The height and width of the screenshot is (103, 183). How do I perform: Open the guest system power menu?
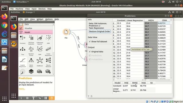pyautogui.click(x=178, y=12)
